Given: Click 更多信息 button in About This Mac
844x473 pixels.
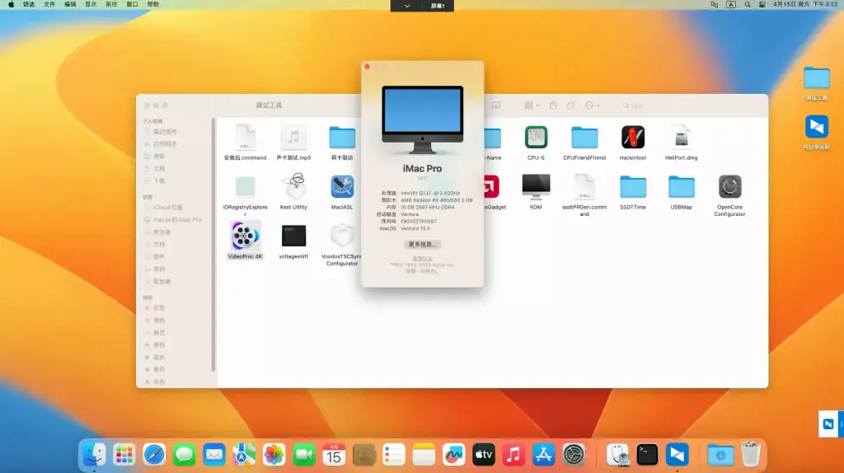Looking at the screenshot, I should (423, 244).
